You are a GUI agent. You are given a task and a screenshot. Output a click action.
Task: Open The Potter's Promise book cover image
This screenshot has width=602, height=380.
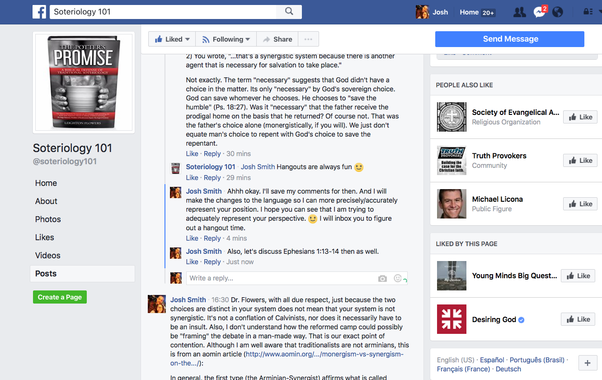[84, 82]
